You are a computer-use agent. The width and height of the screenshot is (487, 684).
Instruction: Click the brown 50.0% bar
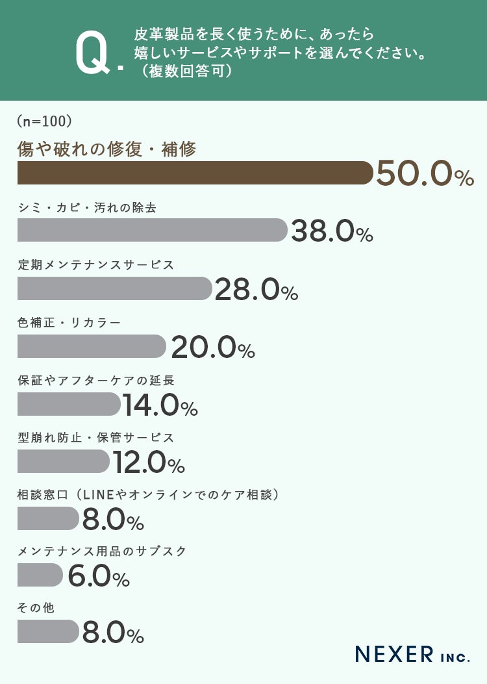[195, 173]
